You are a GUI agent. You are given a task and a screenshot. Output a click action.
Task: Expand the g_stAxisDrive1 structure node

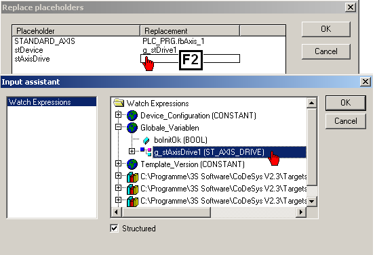132,151
